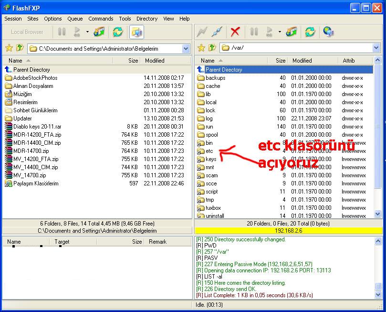Expand the local path dropdown
The width and height of the screenshot is (386, 312).
coord(186,48)
